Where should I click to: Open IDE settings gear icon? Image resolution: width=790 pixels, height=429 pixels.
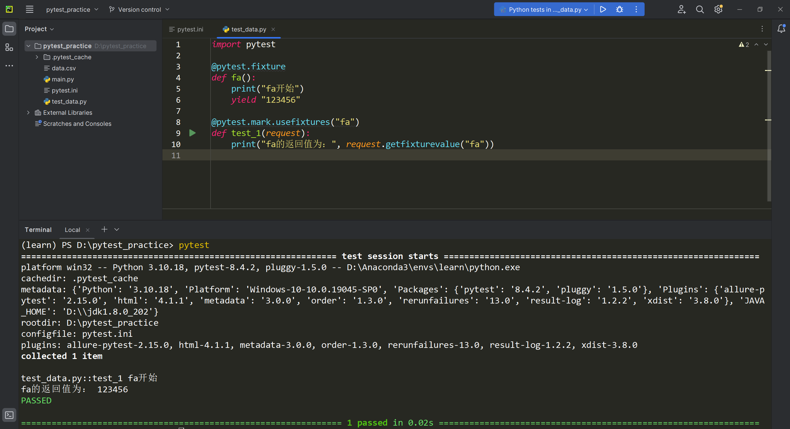coord(718,10)
